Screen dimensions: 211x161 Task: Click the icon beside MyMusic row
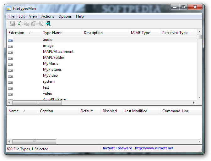(x=10, y=64)
